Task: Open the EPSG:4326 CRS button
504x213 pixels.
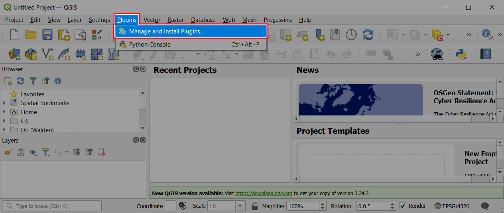Action: pos(452,206)
